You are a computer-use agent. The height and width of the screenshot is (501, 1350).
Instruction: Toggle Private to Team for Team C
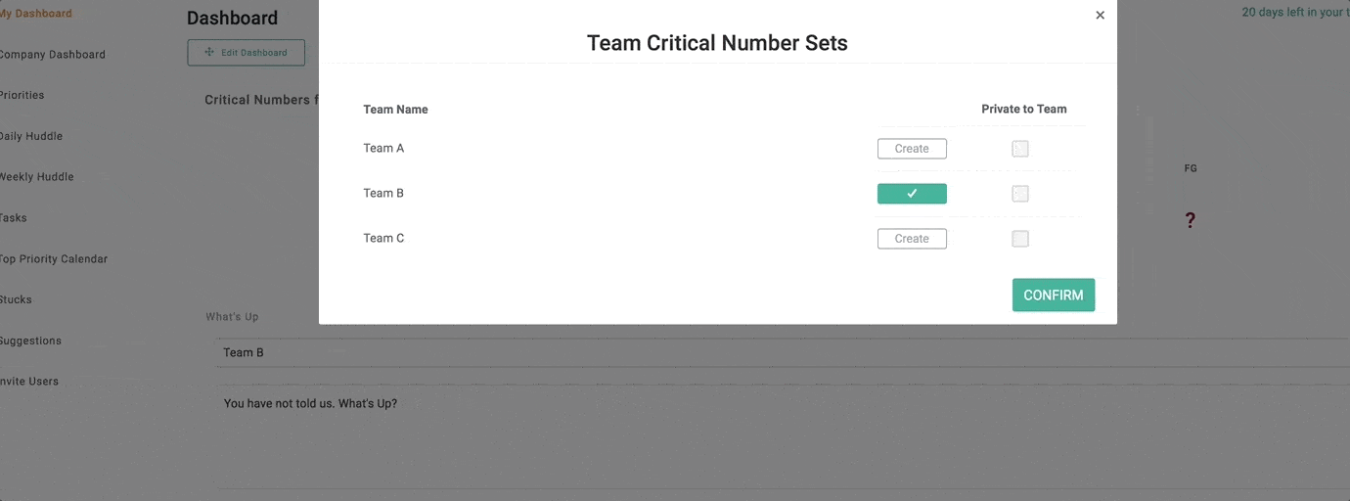(x=1020, y=239)
